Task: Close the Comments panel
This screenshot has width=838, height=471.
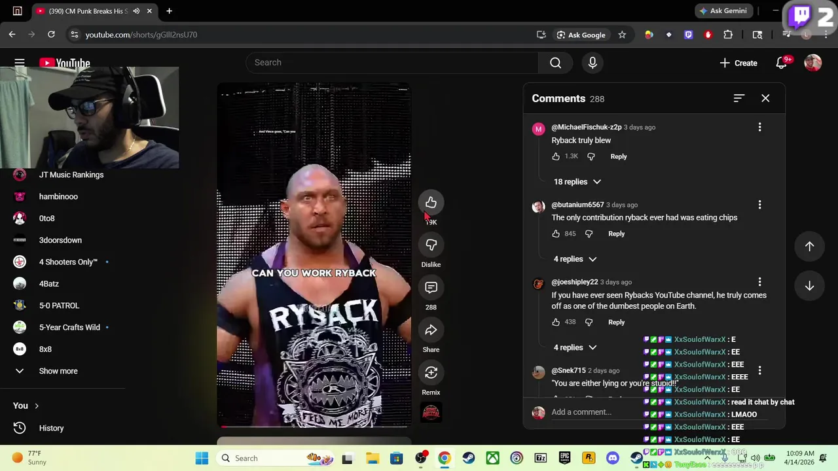Action: tap(765, 98)
